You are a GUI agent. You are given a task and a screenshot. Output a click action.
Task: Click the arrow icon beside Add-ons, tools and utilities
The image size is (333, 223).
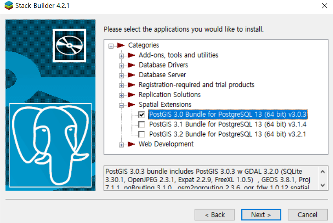(131, 55)
